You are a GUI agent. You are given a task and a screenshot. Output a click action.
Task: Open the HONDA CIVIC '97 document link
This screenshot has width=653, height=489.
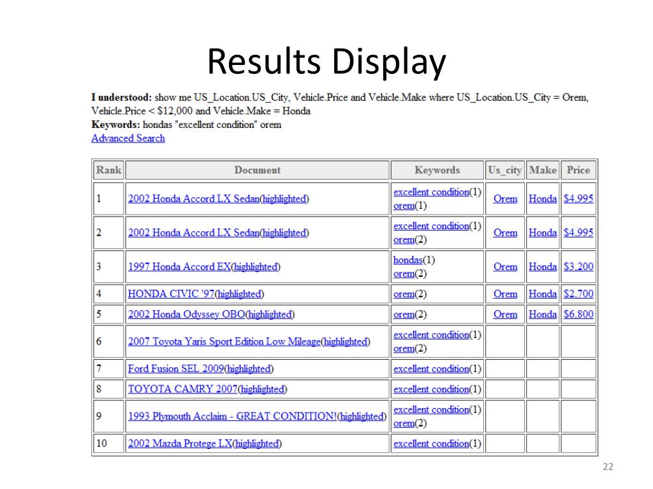tap(171, 294)
